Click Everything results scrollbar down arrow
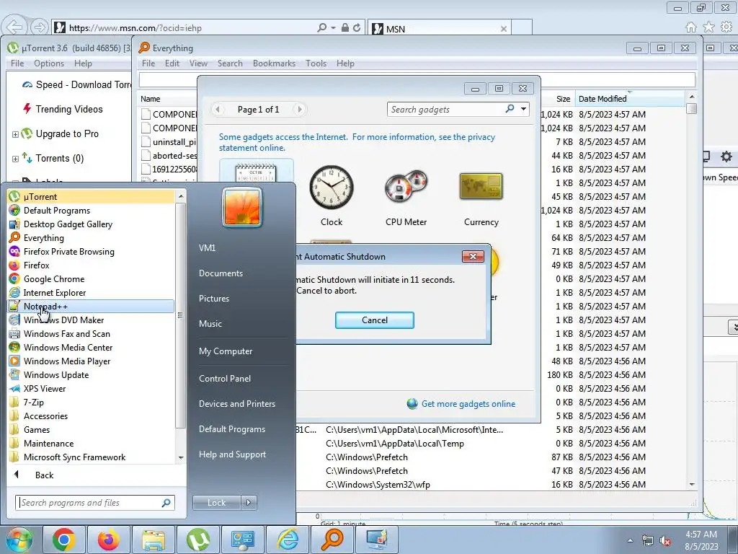Image resolution: width=738 pixels, height=554 pixels. point(691,484)
